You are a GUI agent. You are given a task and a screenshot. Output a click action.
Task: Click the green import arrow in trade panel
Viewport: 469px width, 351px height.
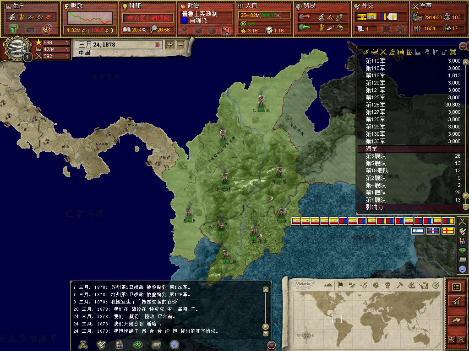click(x=305, y=27)
